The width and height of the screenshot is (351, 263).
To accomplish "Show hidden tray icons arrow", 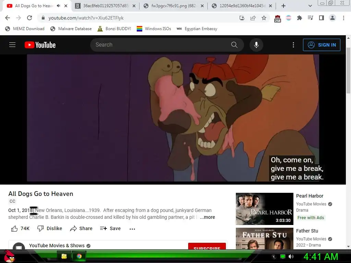I will pyautogui.click(x=274, y=256).
